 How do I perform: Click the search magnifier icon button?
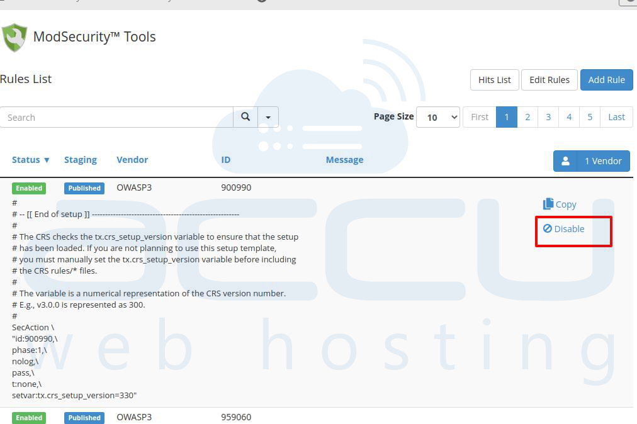245,117
